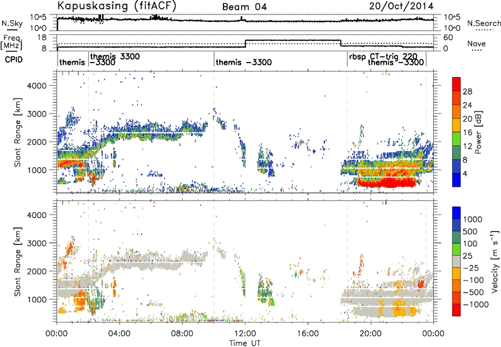Click the '16:00' time axis tick label
501x347 pixels.
(x=307, y=333)
